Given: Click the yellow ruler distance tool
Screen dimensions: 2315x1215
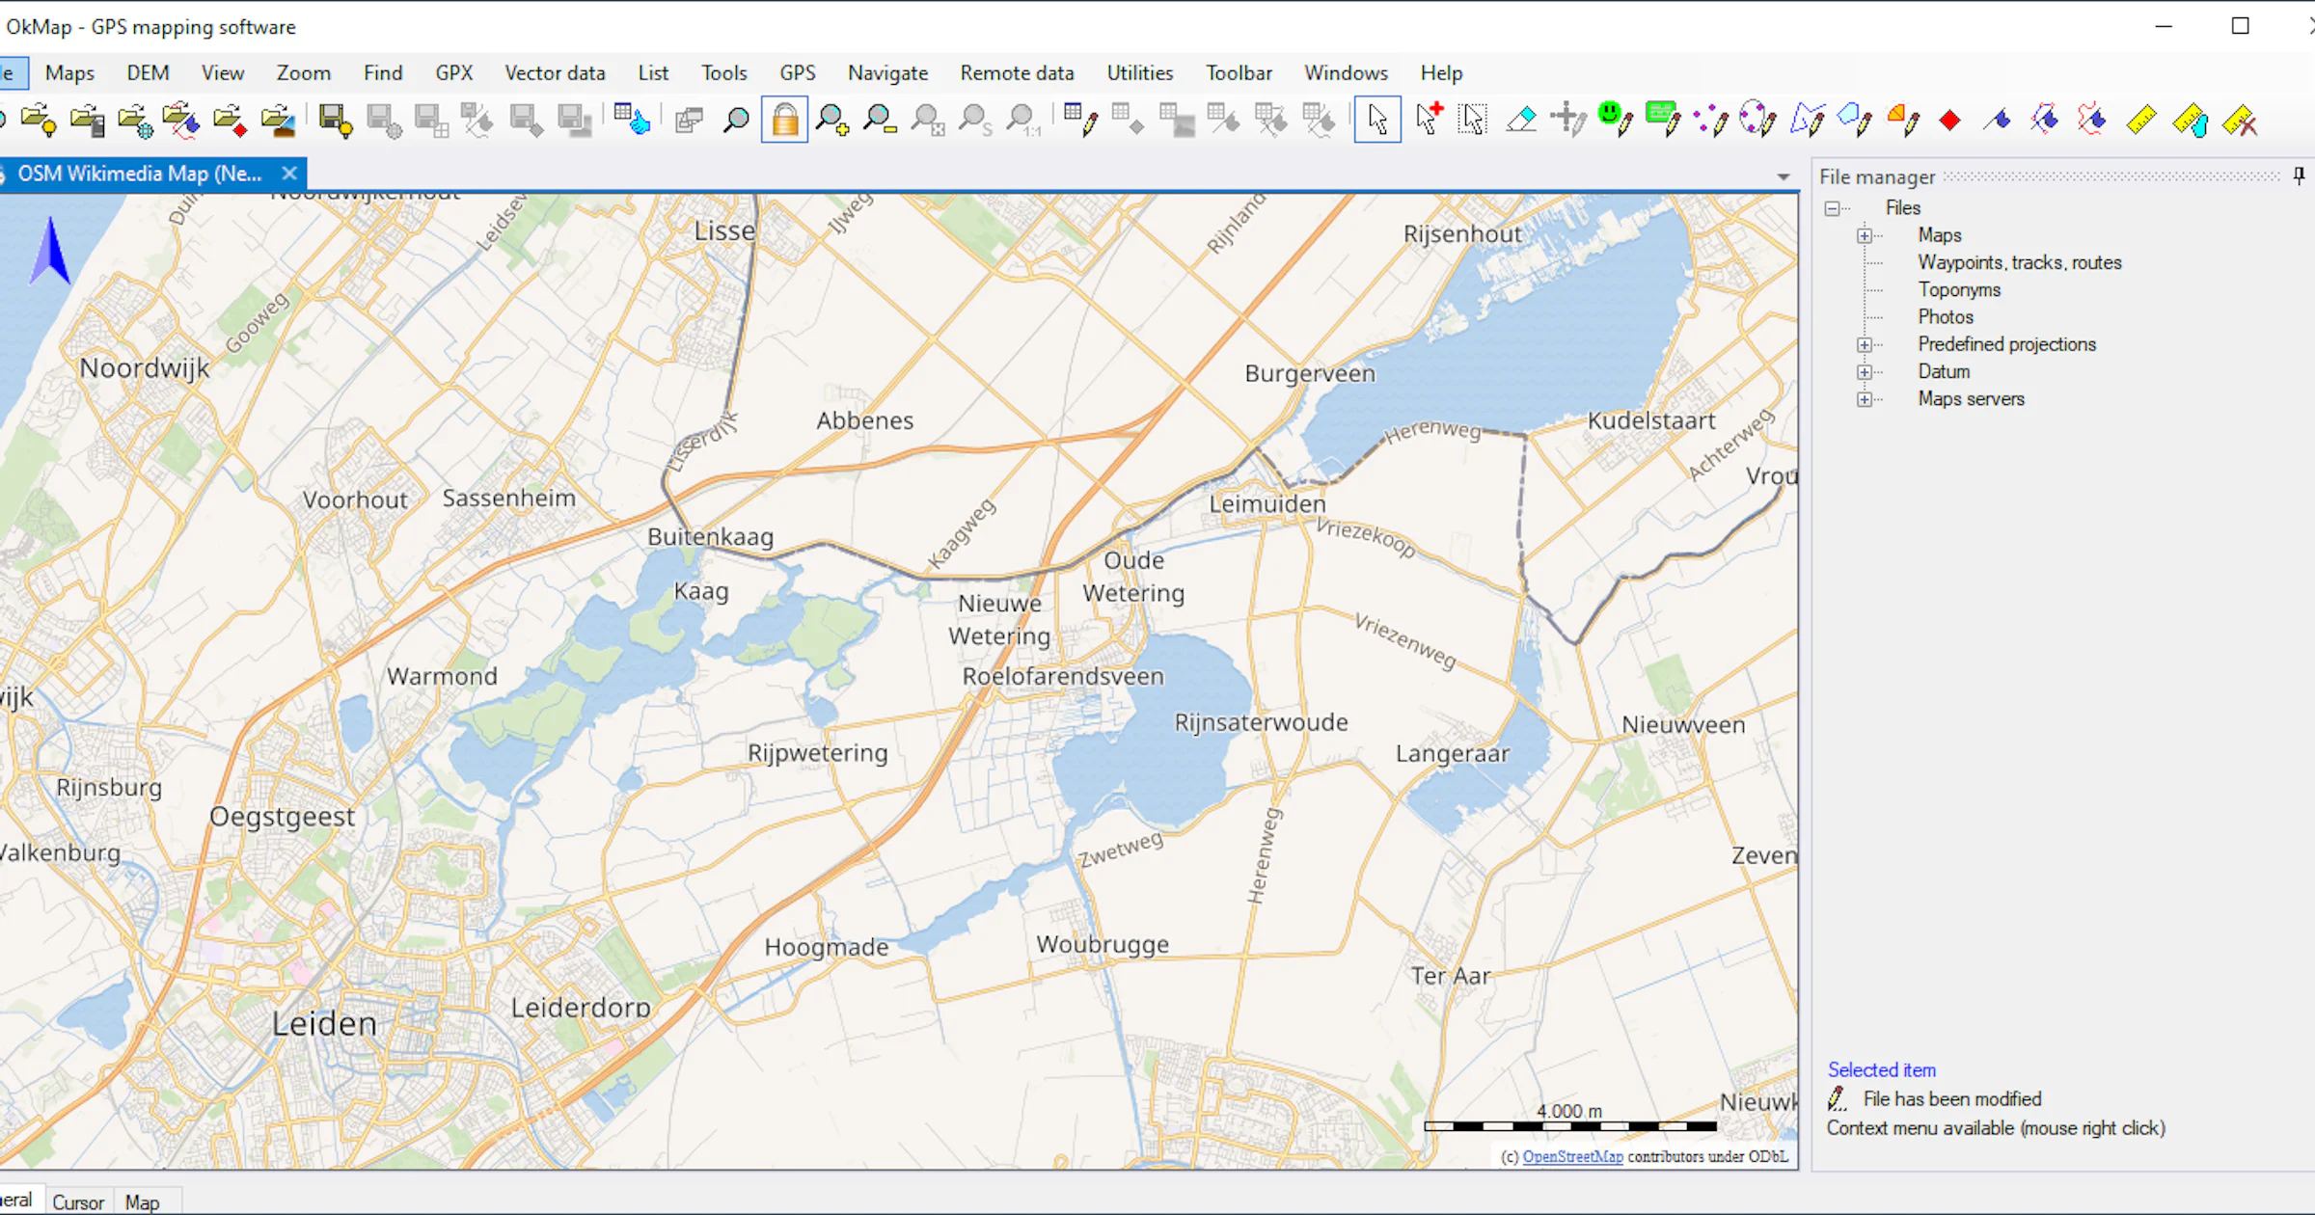Looking at the screenshot, I should 2140,121.
